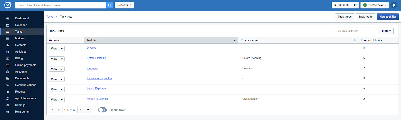Expand action arrow for Divorce row
This screenshot has height=120, width=401.
click(x=62, y=49)
